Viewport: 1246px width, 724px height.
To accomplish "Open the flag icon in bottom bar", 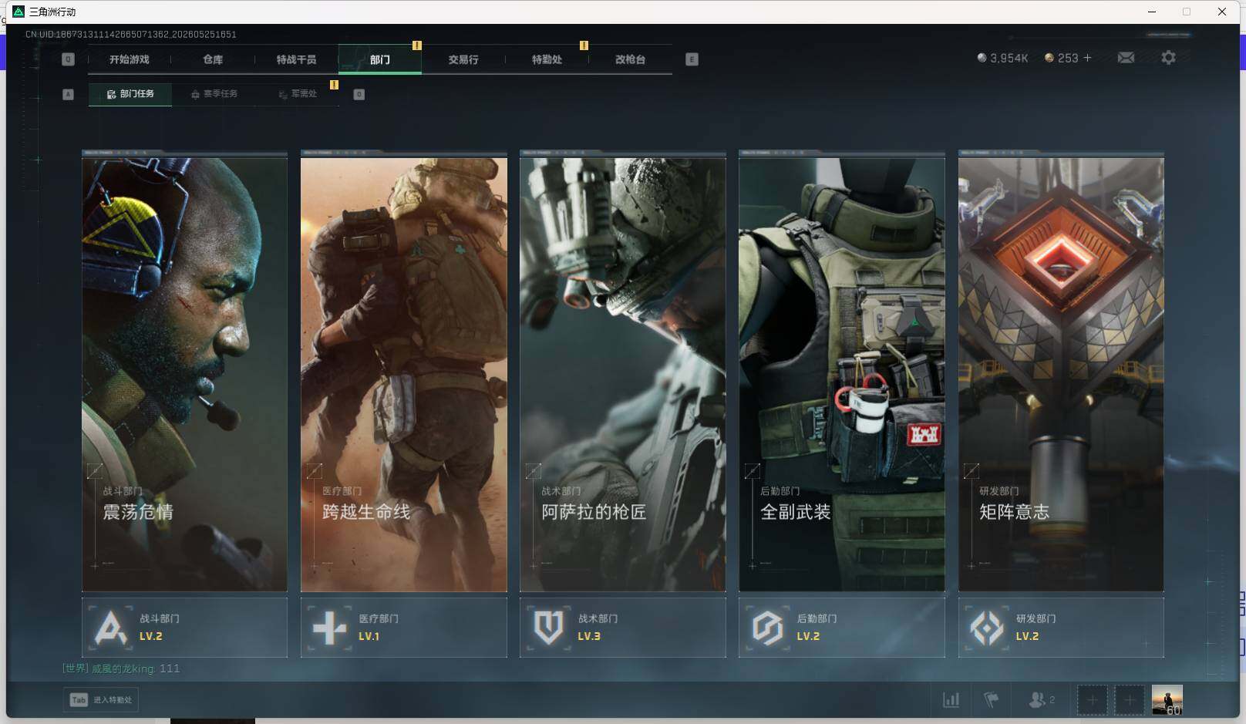I will 992,700.
